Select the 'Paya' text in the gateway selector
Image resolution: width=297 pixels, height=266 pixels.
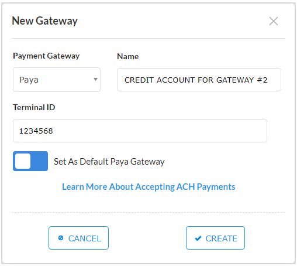(x=29, y=80)
